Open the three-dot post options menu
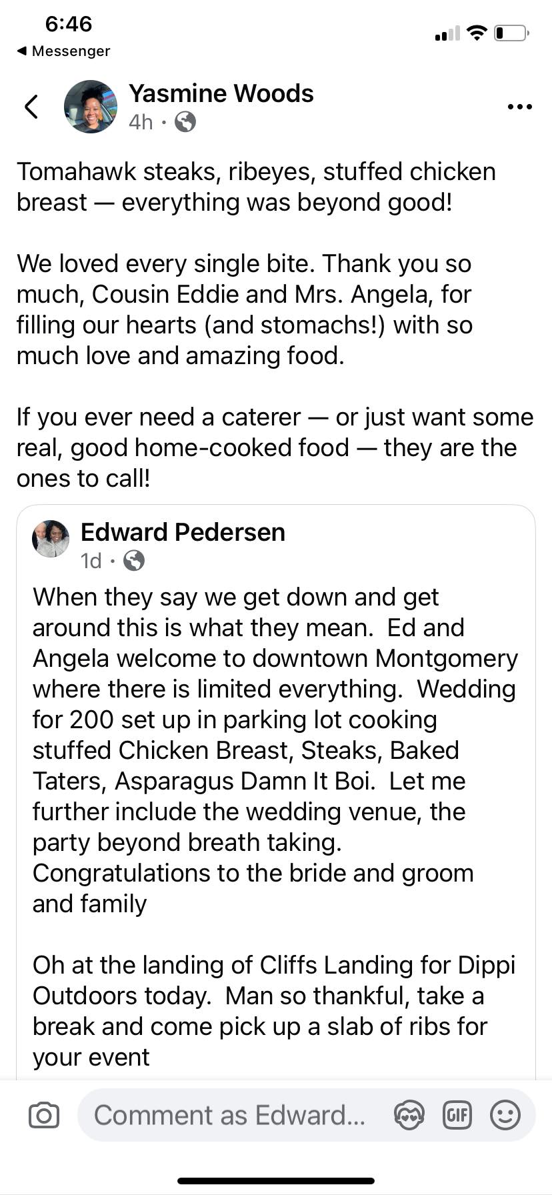 coord(519,107)
